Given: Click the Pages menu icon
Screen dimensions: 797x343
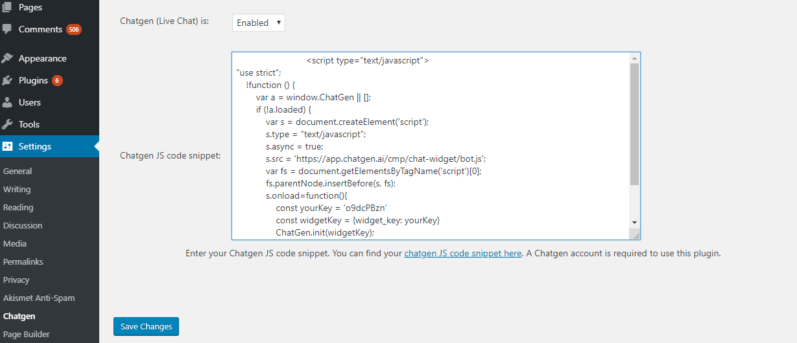Looking at the screenshot, I should click(x=7, y=7).
